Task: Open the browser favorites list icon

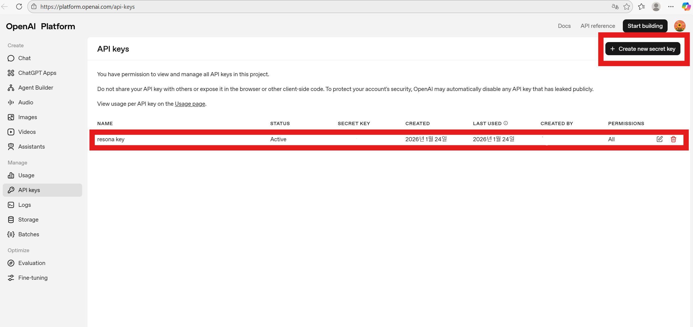Action: (x=641, y=7)
